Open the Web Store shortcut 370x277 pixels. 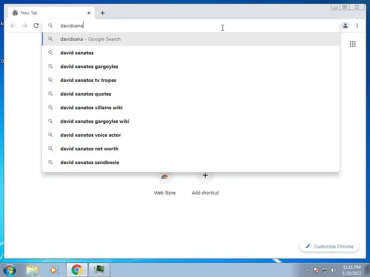tap(165, 185)
